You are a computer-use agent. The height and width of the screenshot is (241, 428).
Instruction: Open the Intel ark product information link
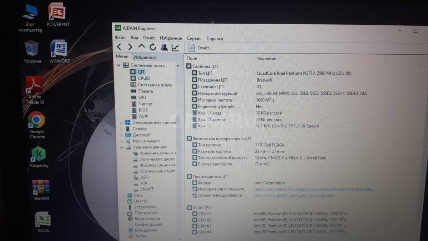[313, 189]
